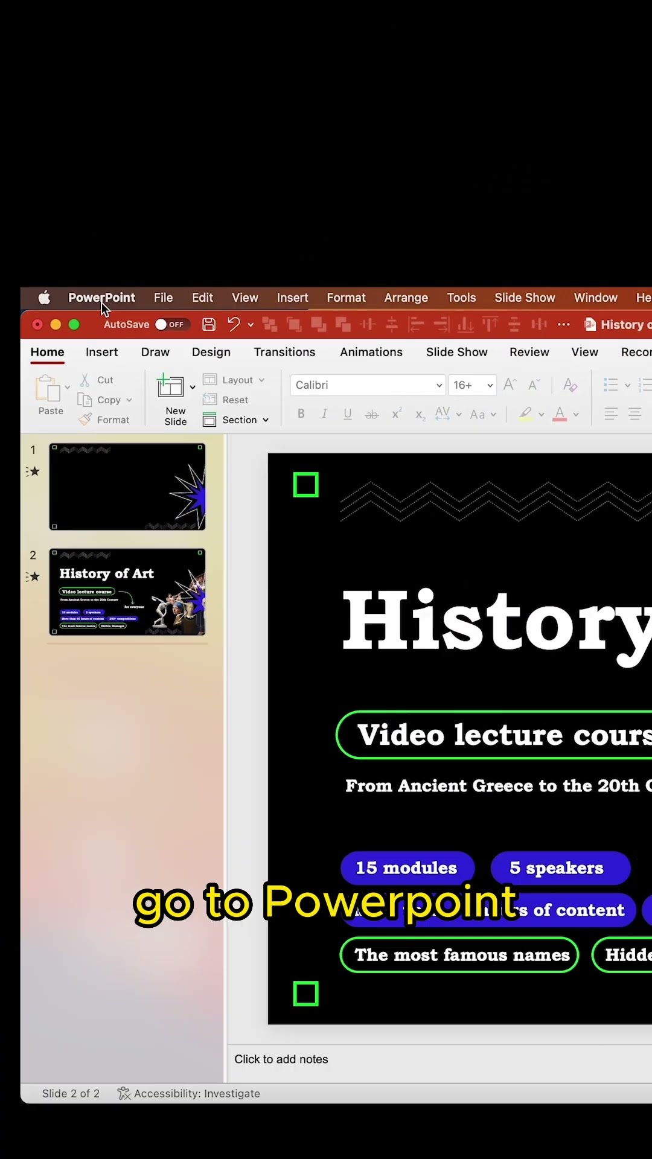Click the Align Top icon
The width and height of the screenshot is (652, 1159).
[x=490, y=325]
